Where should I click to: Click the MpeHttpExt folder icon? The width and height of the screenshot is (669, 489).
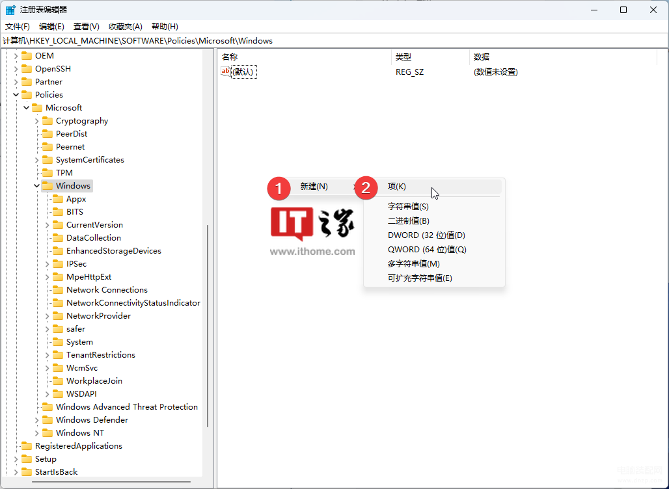[58, 277]
